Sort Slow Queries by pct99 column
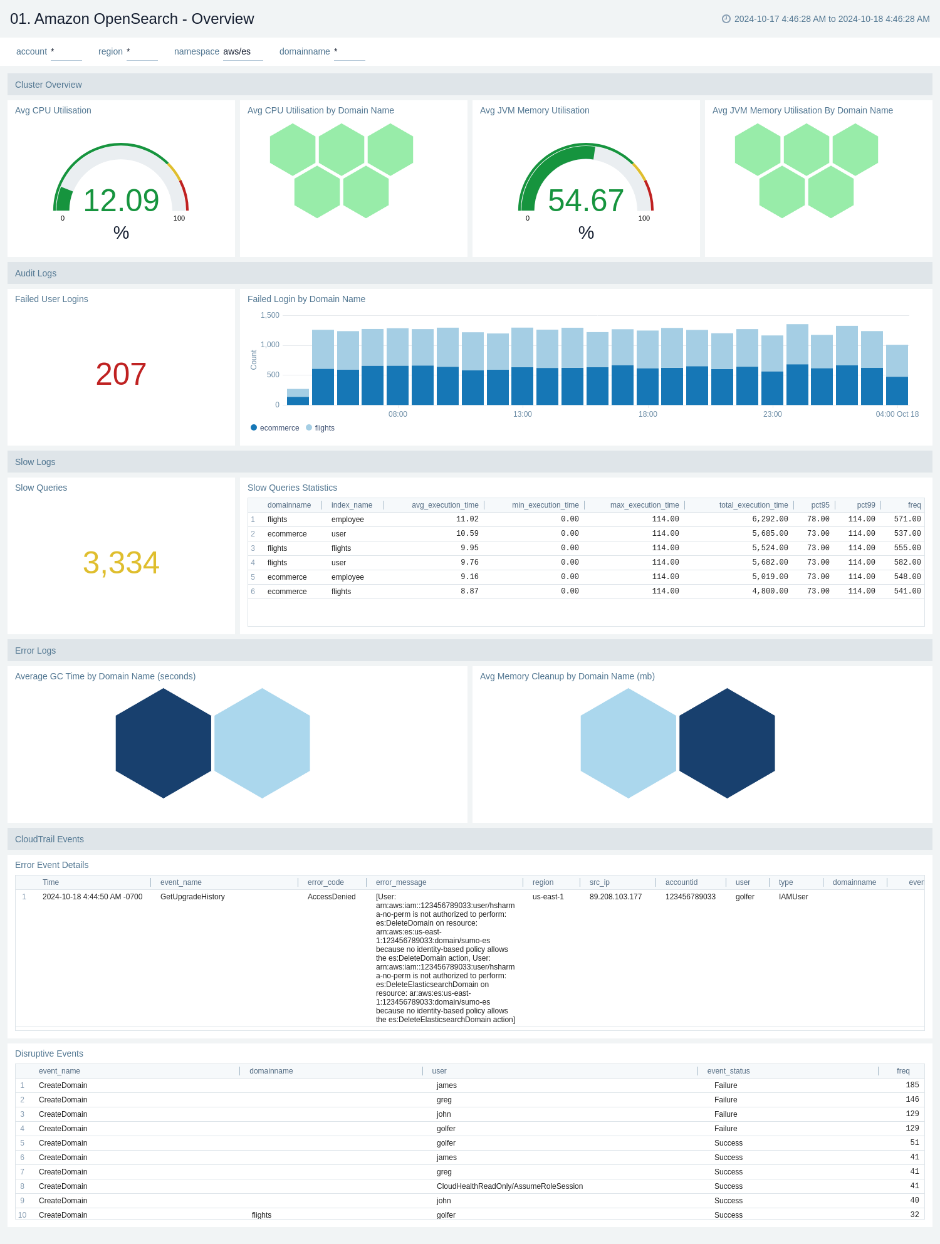This screenshot has width=940, height=1244. pos(866,505)
